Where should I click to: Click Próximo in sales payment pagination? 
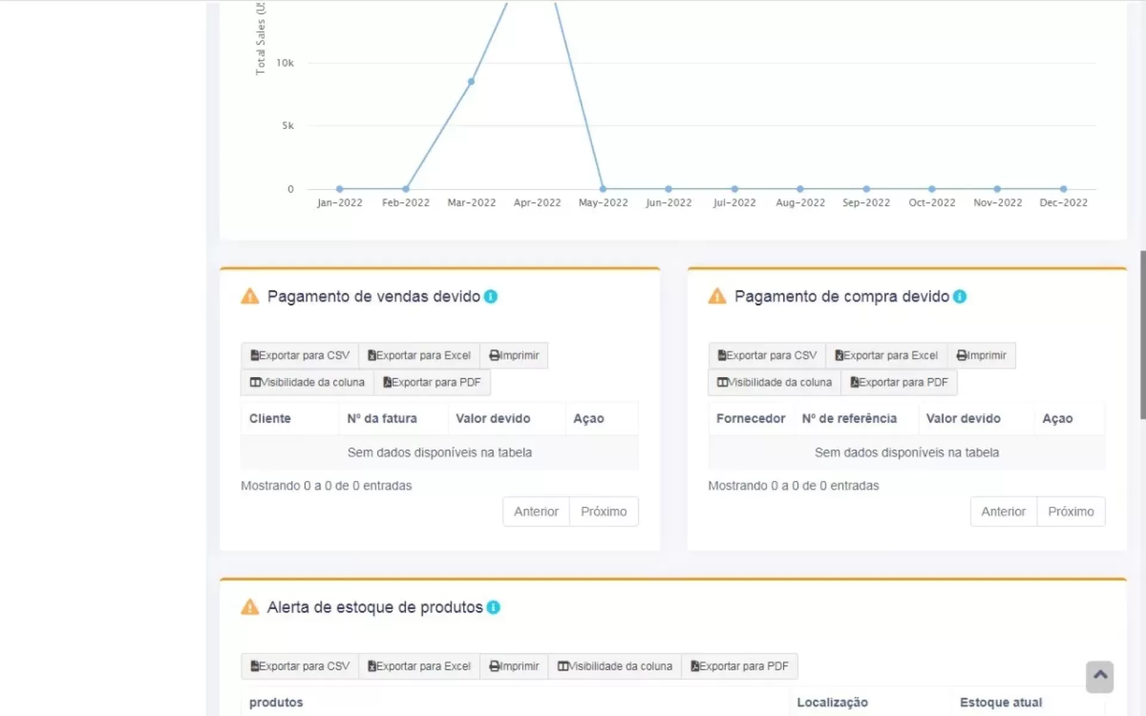603,512
